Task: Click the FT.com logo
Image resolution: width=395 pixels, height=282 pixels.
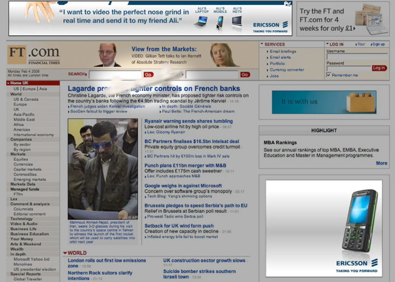Action: coord(34,55)
